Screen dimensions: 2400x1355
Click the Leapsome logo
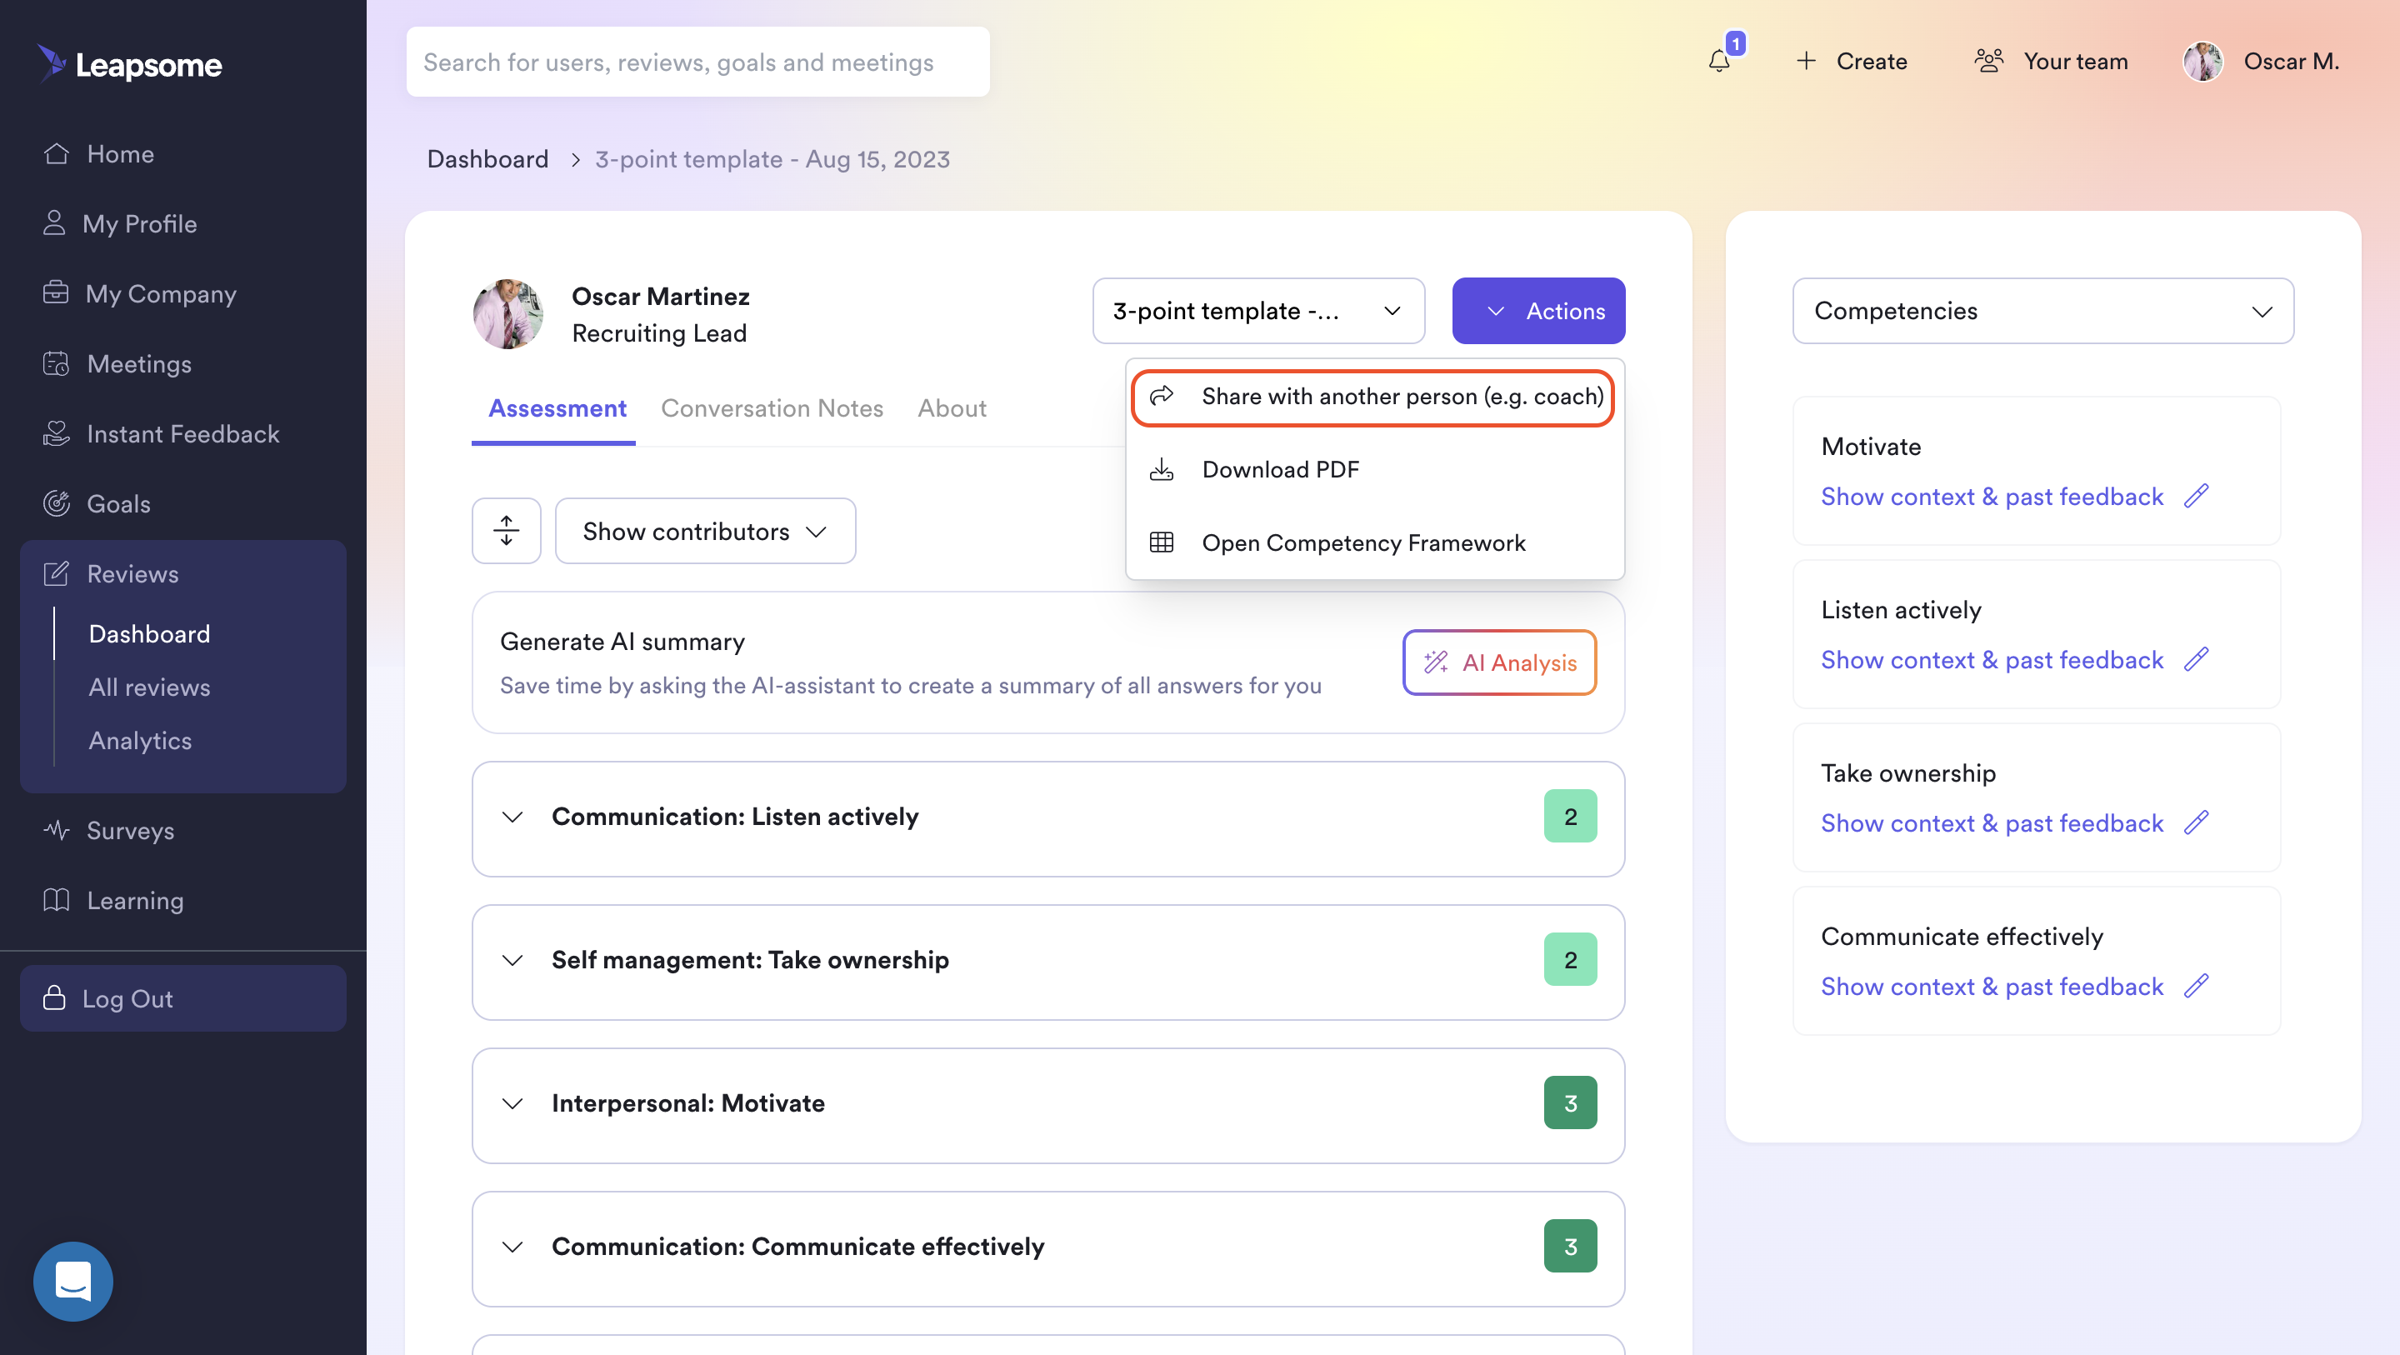point(129,63)
